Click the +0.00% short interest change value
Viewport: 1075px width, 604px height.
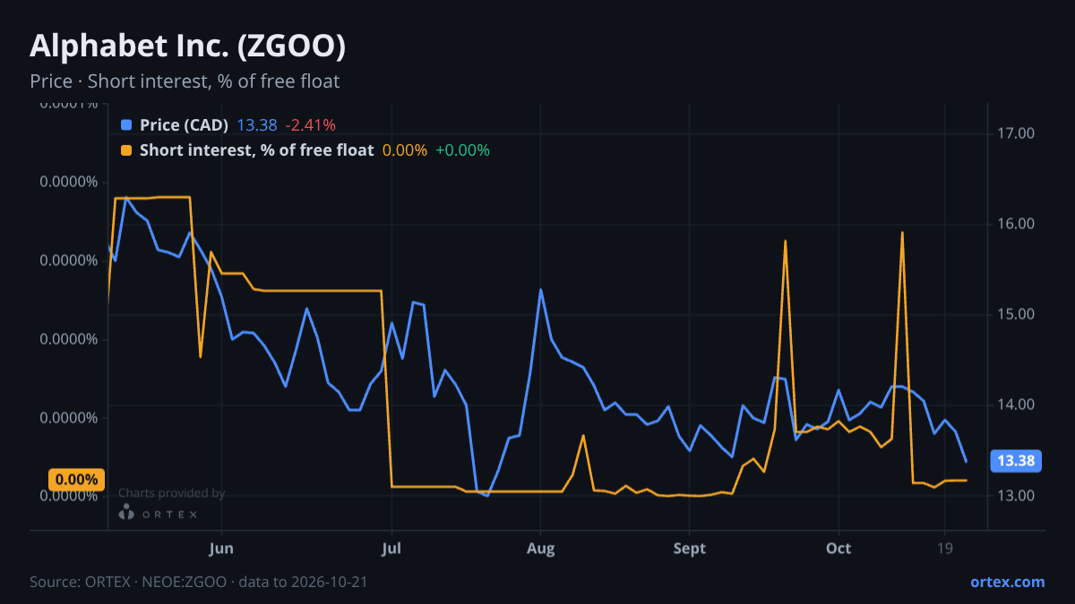pos(462,150)
